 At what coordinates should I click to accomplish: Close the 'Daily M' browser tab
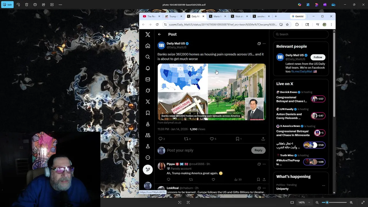coord(203,16)
